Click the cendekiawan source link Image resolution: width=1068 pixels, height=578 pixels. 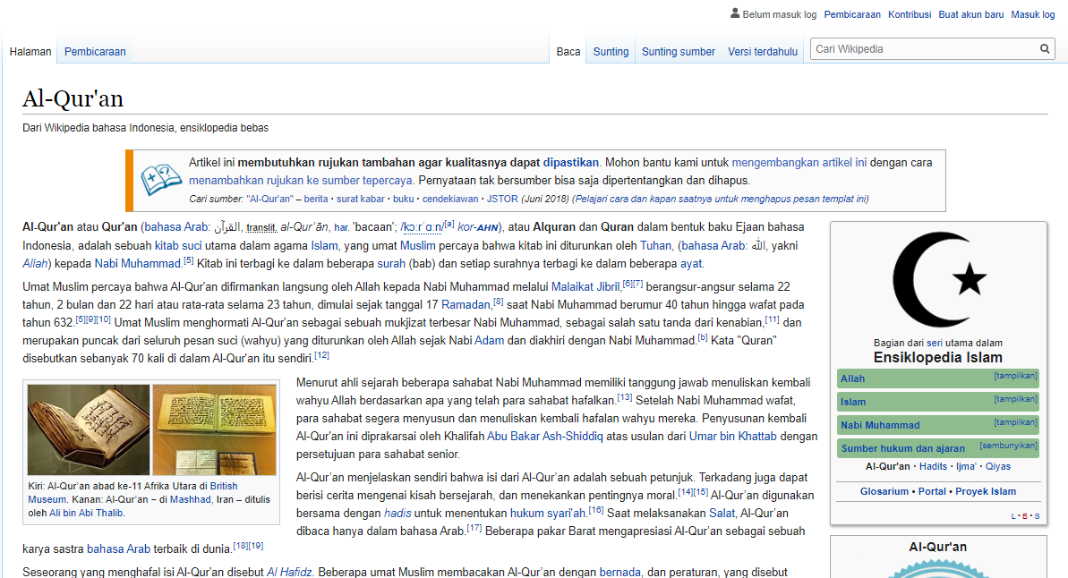point(450,199)
